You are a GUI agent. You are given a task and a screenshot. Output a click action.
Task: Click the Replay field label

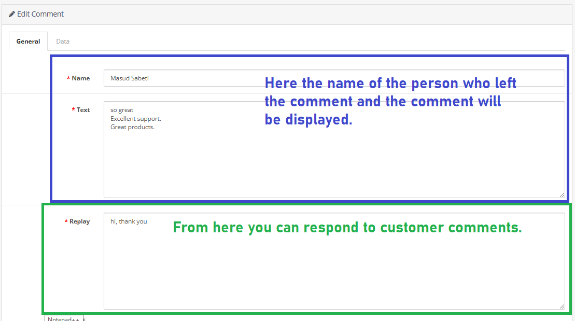tap(79, 221)
